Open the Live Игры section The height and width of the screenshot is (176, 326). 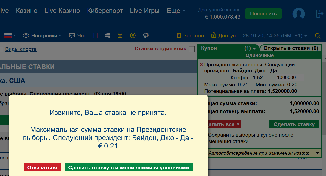click(145, 11)
